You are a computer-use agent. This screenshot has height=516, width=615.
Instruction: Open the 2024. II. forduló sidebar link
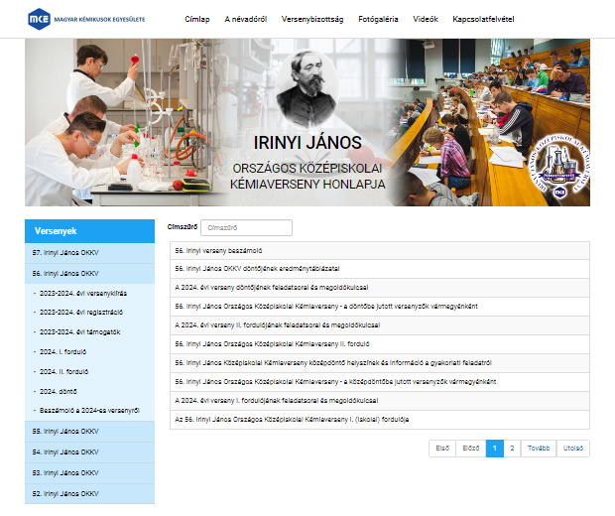coord(63,371)
